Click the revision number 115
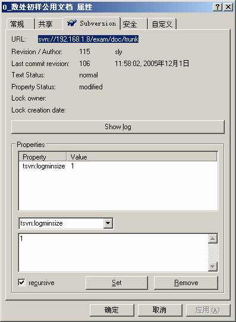The width and height of the screenshot is (236, 322). tap(84, 52)
